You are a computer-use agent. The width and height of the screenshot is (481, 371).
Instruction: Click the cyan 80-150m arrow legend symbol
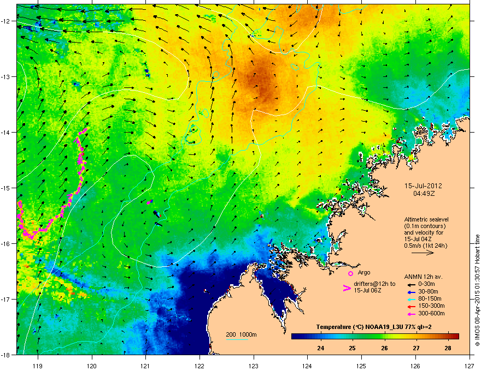point(410,299)
